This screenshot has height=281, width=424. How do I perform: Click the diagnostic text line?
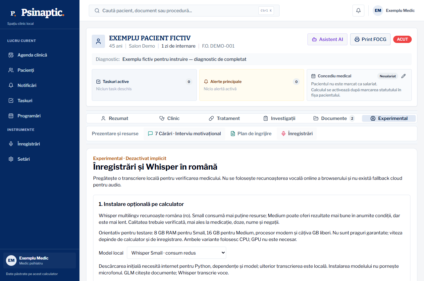pyautogui.click(x=252, y=59)
